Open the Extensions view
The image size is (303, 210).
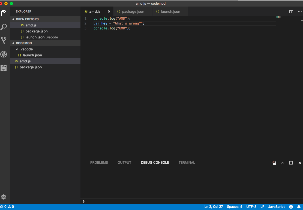pyautogui.click(x=4, y=68)
